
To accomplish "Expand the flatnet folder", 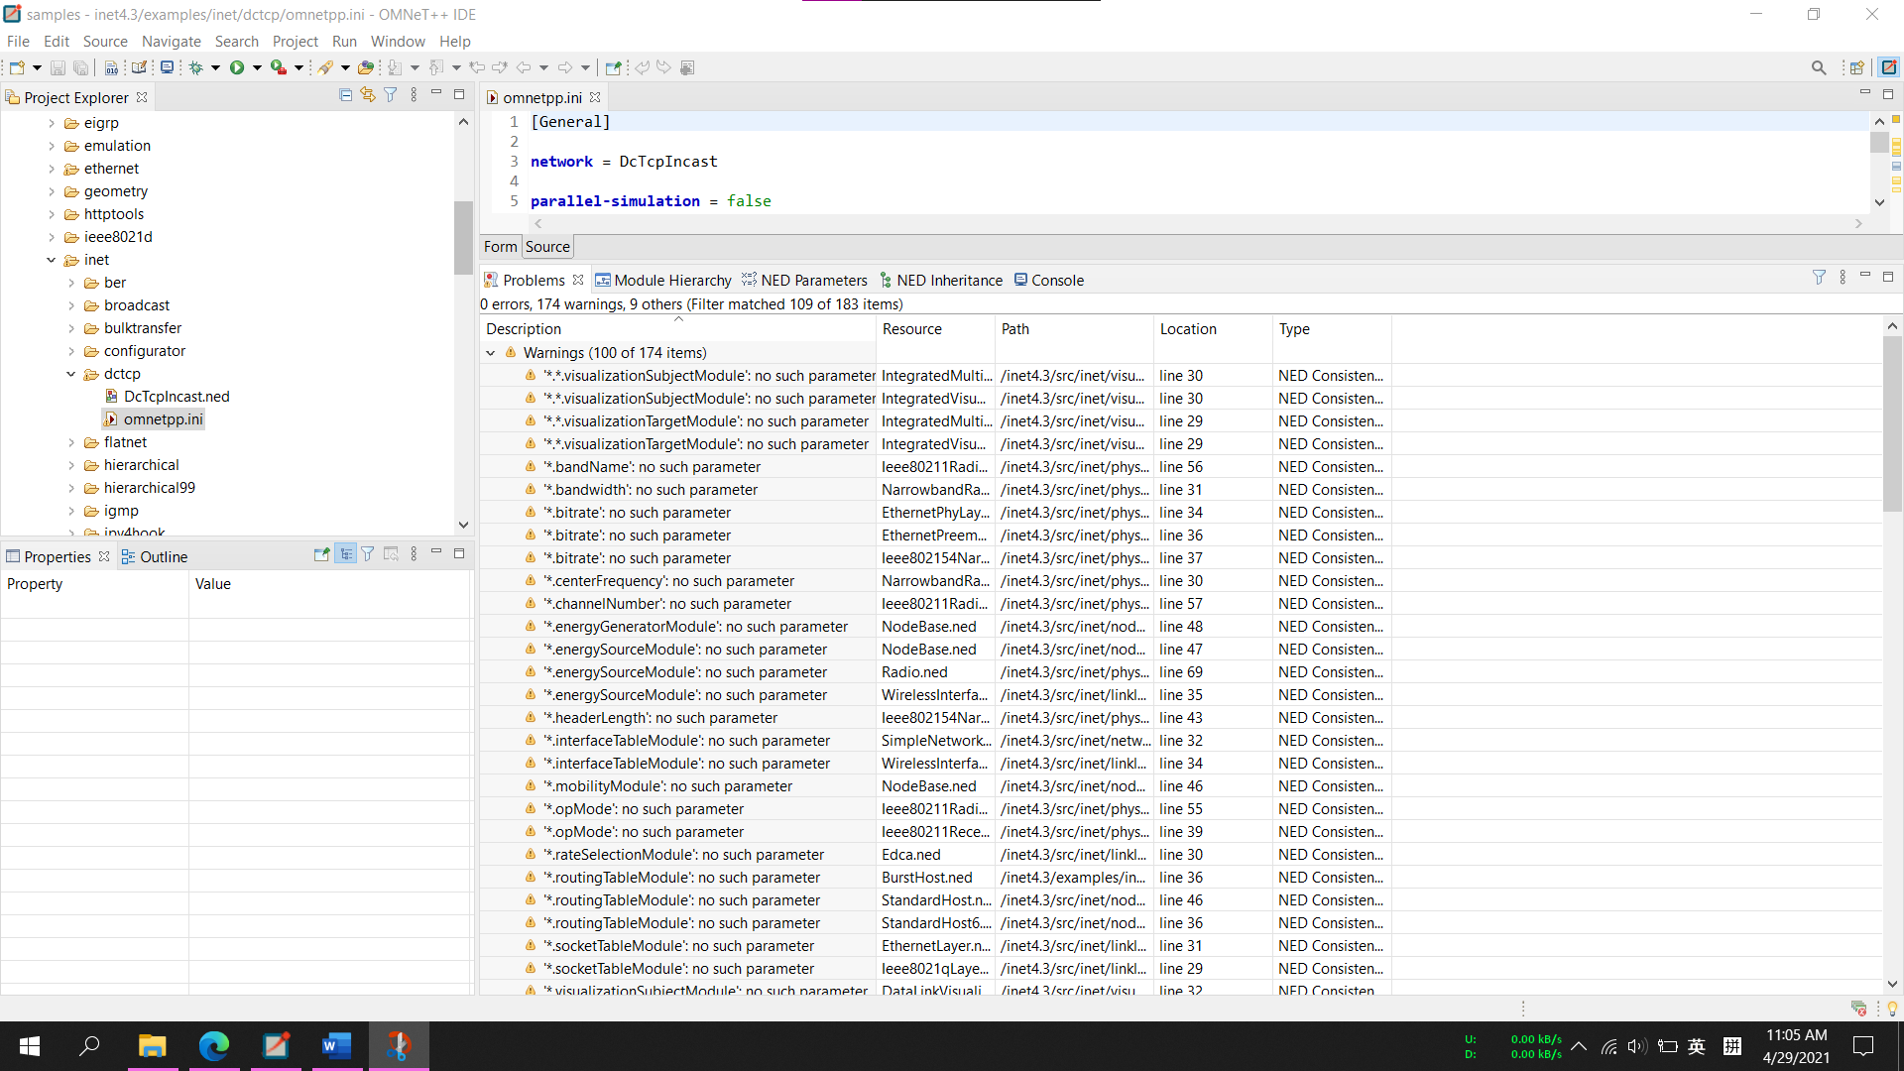I will [71, 442].
